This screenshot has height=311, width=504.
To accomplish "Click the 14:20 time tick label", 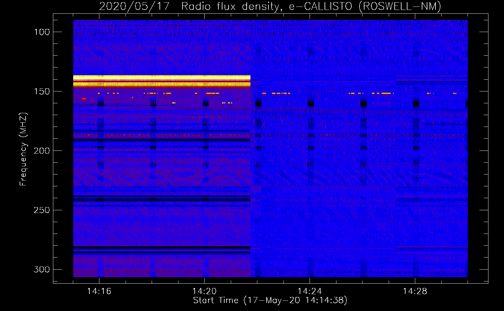I will [204, 291].
